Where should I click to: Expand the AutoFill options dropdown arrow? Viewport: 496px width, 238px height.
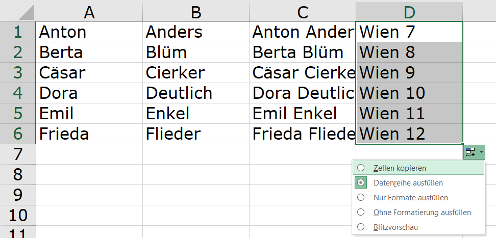[481, 152]
